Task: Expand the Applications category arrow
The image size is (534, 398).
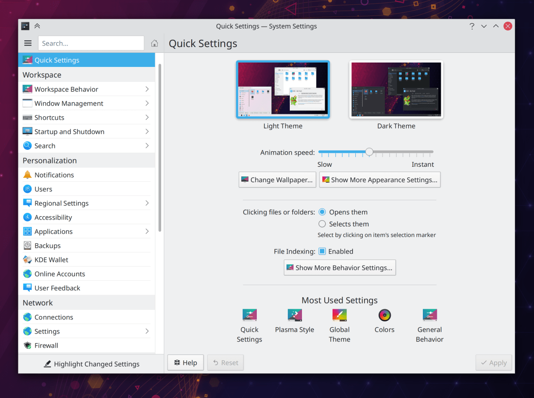Action: tap(147, 232)
